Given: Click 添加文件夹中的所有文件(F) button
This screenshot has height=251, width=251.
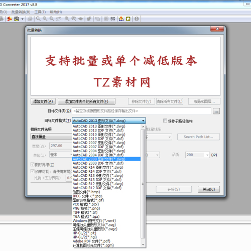Looking at the screenshot, I should tap(86, 101).
